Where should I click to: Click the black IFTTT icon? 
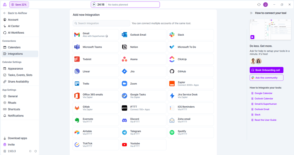point(125,108)
